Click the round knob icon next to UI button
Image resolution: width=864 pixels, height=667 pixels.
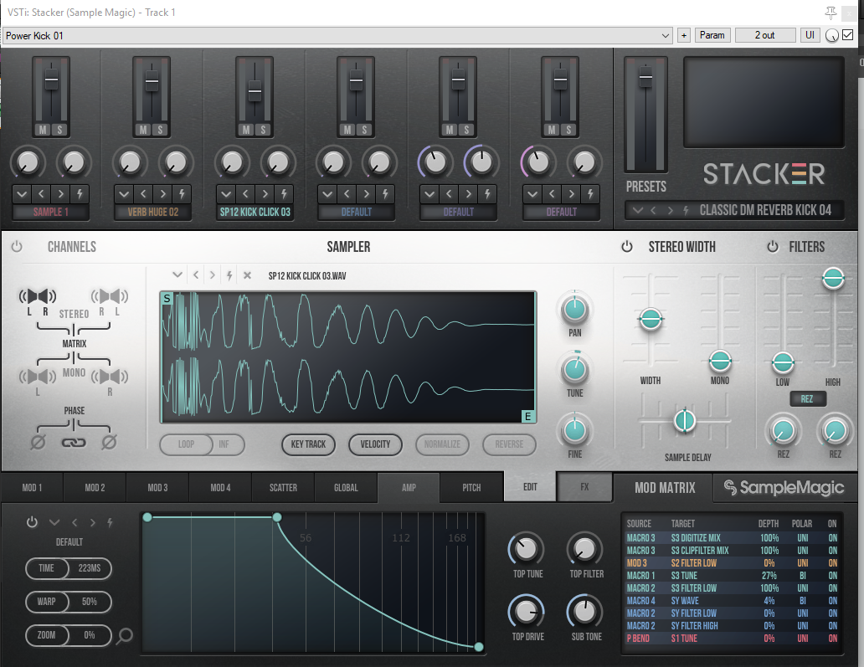click(x=832, y=36)
